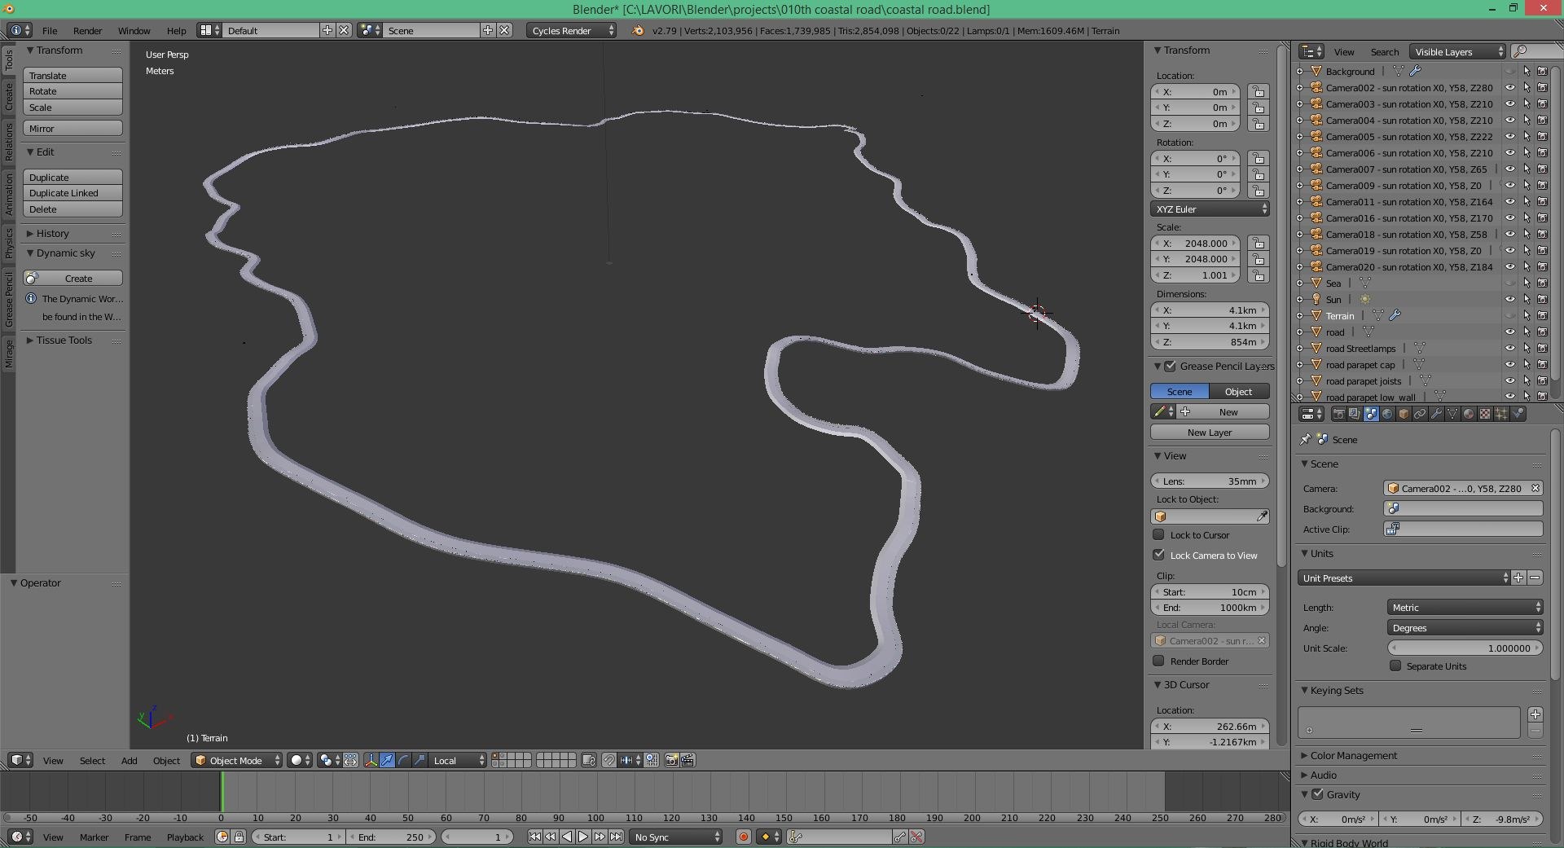The height and width of the screenshot is (848, 1564).
Task: Open the Render menu in top bar
Action: (x=87, y=30)
